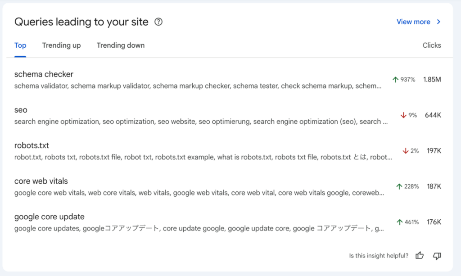Select the Trending down tab
This screenshot has width=461, height=276.
[121, 45]
